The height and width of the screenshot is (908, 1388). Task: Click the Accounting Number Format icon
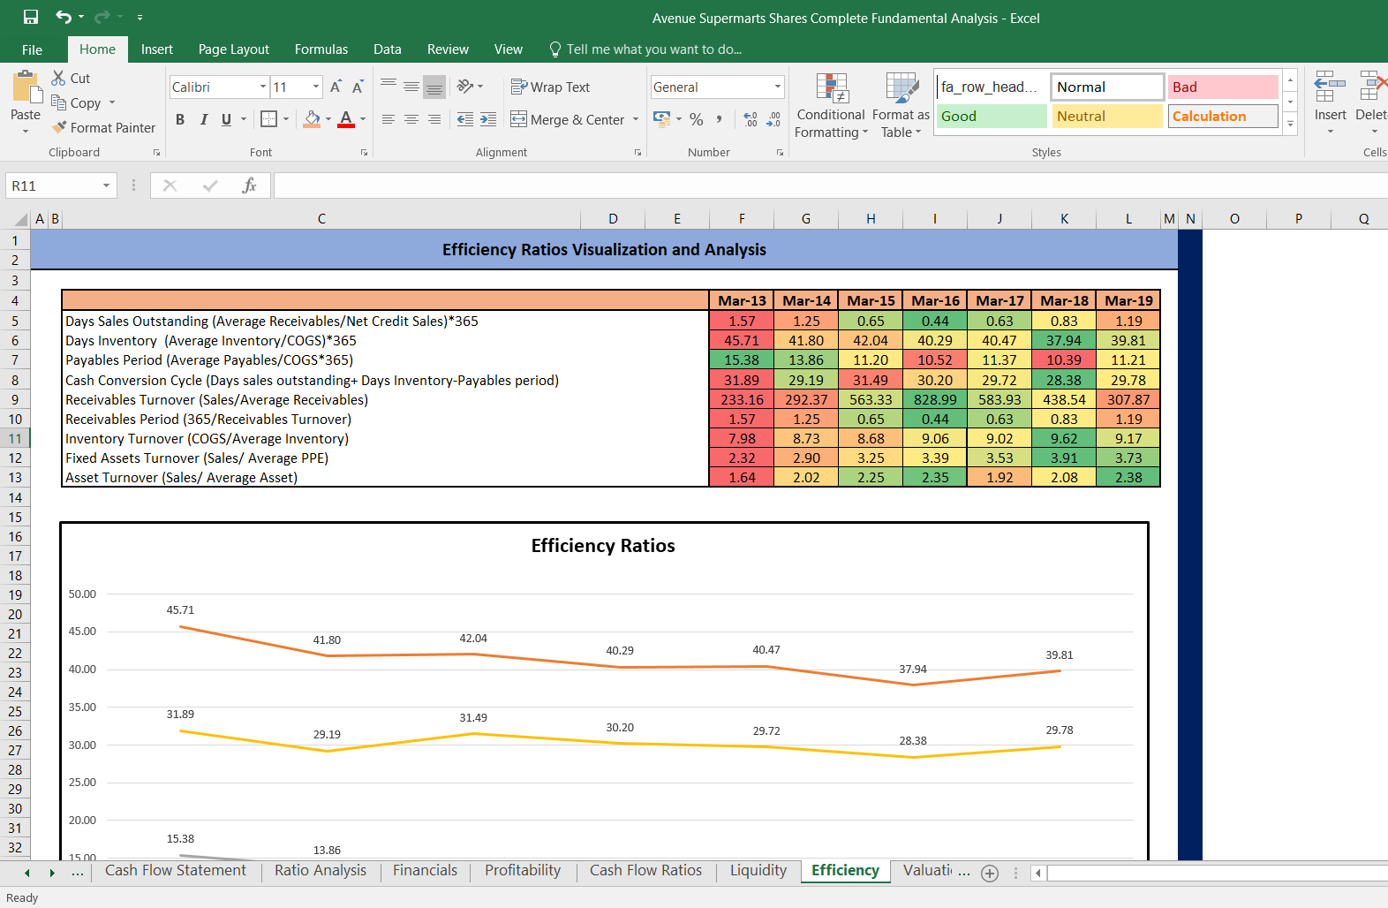(x=661, y=118)
